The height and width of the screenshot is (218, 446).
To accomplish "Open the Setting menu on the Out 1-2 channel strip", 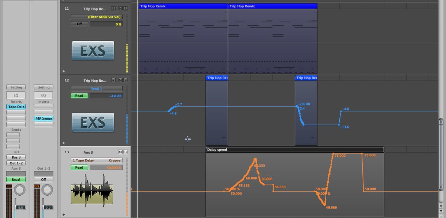I will pyautogui.click(x=43, y=87).
